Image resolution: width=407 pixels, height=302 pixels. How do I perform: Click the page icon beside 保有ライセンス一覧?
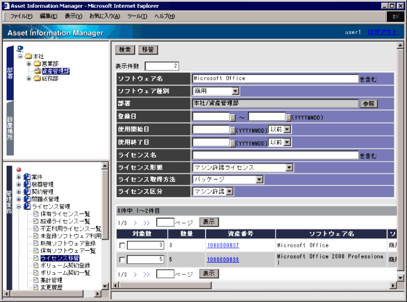point(36,213)
